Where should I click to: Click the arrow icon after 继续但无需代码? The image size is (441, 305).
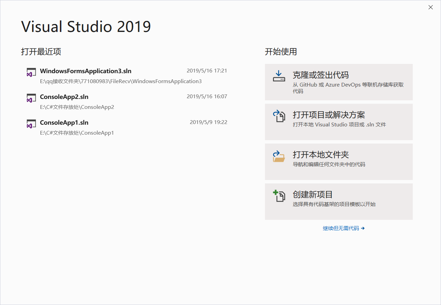pos(363,228)
